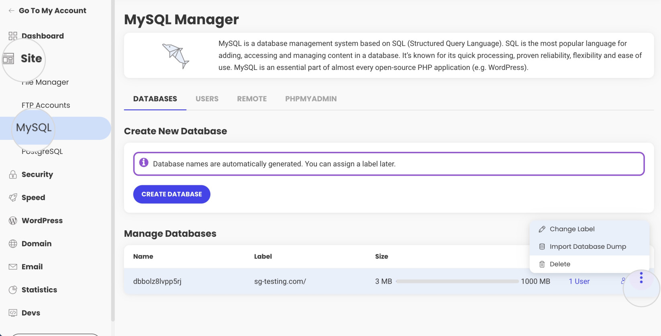Screen dimensions: 661x336
Task: Open the Dashboard menu item
Action: pyautogui.click(x=43, y=36)
